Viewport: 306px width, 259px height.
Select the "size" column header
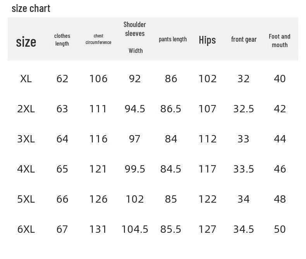26,42
